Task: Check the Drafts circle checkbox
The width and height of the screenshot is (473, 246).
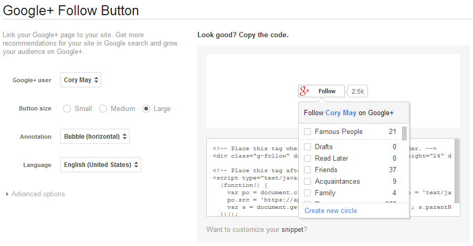Action: [308, 147]
